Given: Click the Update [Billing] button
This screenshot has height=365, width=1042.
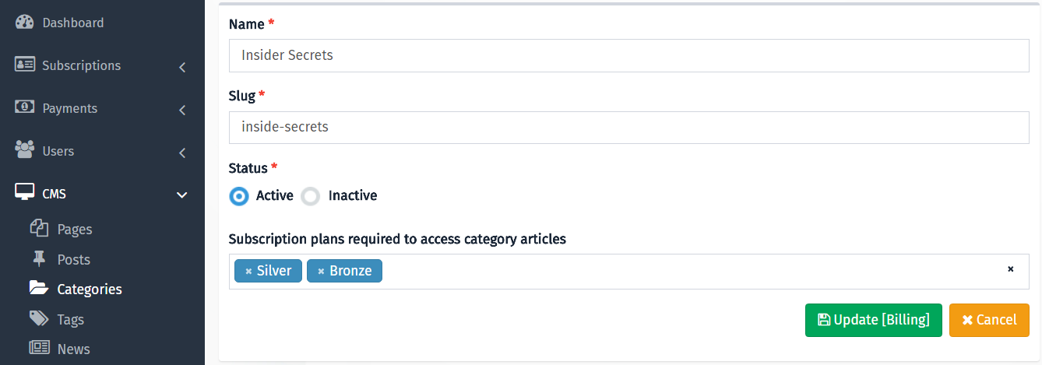Looking at the screenshot, I should point(874,320).
